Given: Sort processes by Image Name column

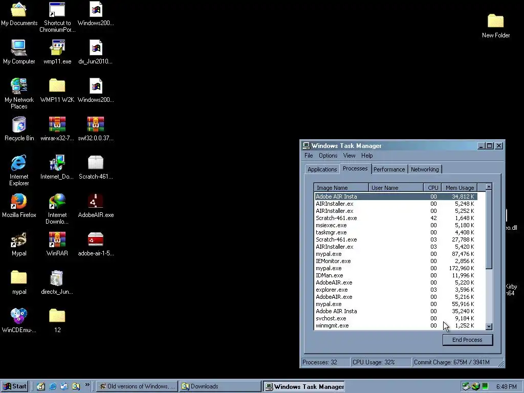Looking at the screenshot, I should pos(341,187).
